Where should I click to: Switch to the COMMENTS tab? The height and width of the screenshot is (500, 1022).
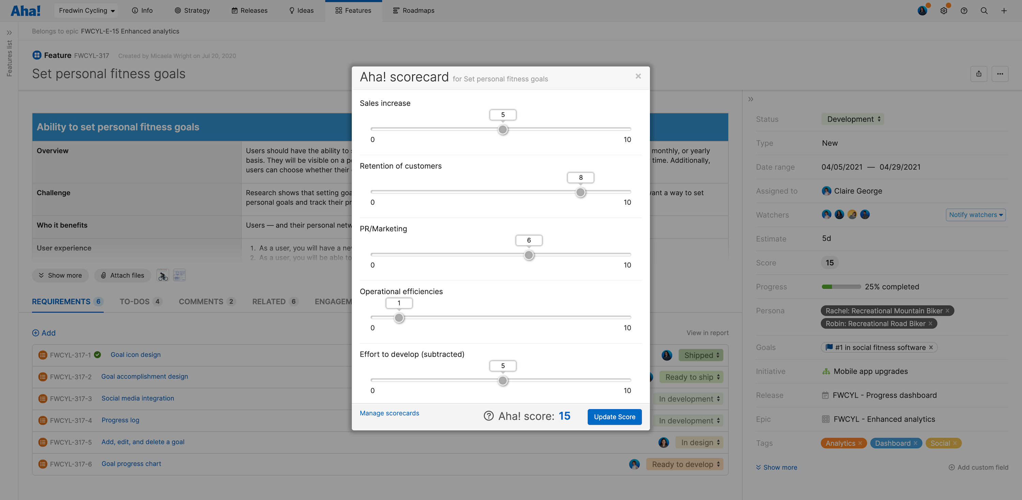coord(207,302)
